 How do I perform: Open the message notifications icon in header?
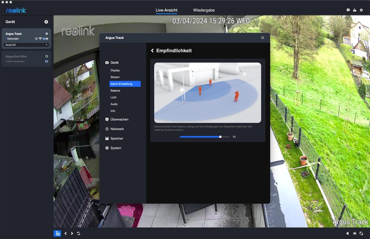point(348,10)
